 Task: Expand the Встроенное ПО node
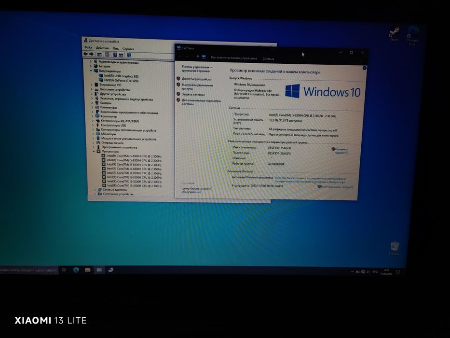[92, 85]
